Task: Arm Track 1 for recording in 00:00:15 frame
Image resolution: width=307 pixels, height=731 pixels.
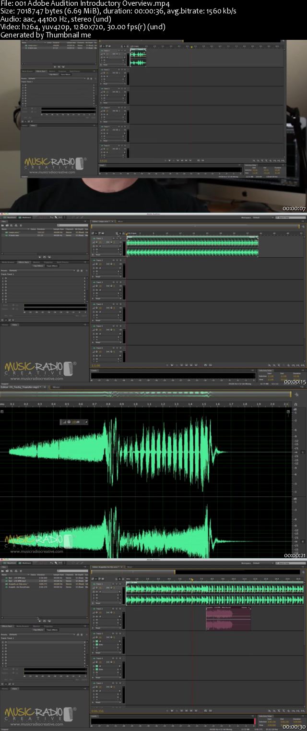Action: 120,239
